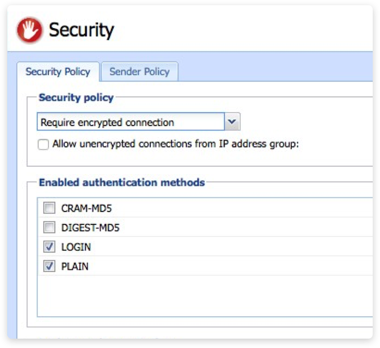Click the 'Security policy' group heading

[76, 97]
